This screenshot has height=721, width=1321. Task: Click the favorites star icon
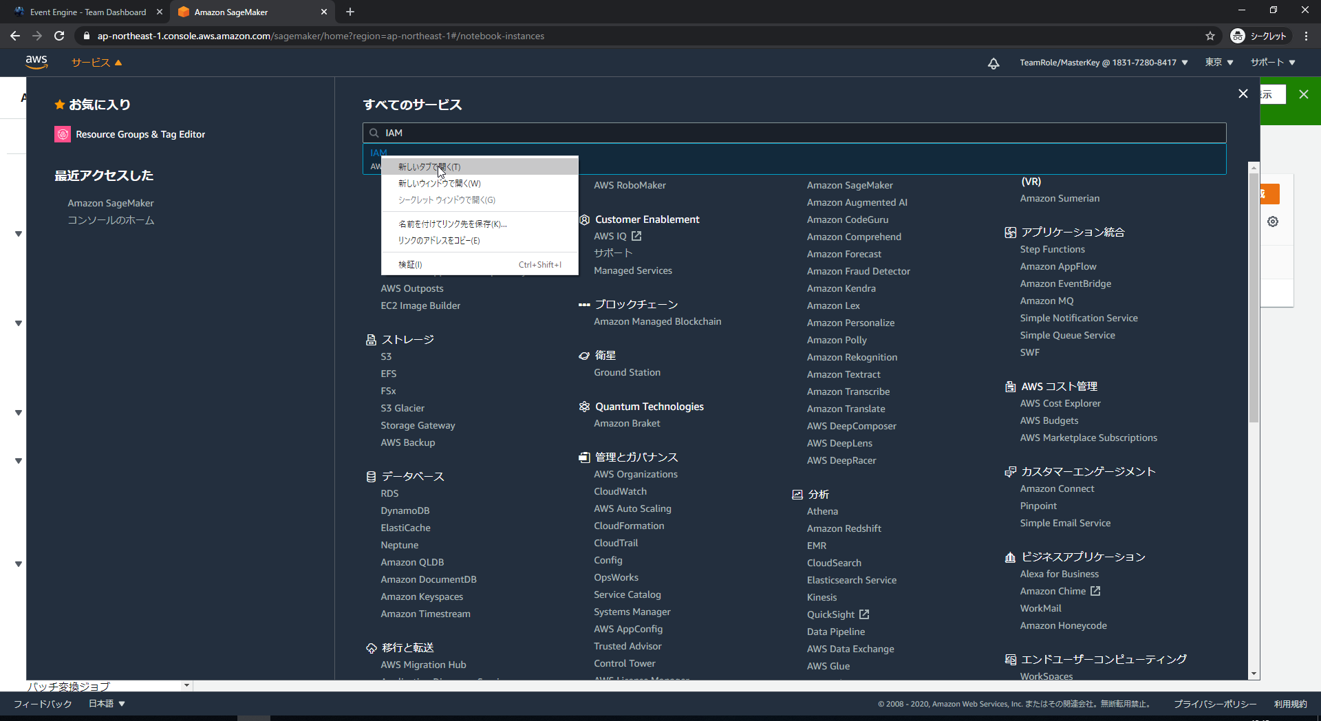[x=60, y=105]
